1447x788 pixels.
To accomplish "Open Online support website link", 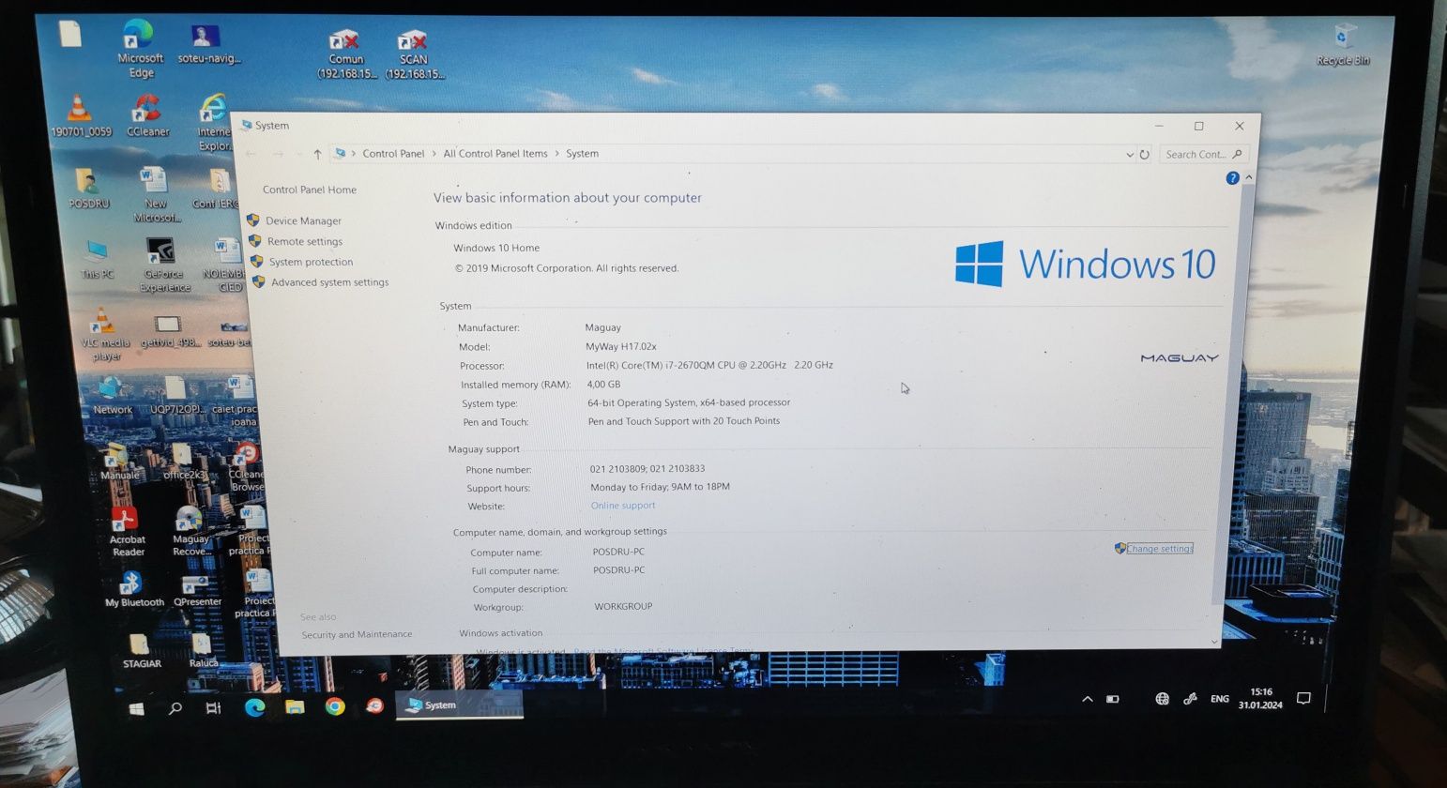I will click(x=623, y=506).
